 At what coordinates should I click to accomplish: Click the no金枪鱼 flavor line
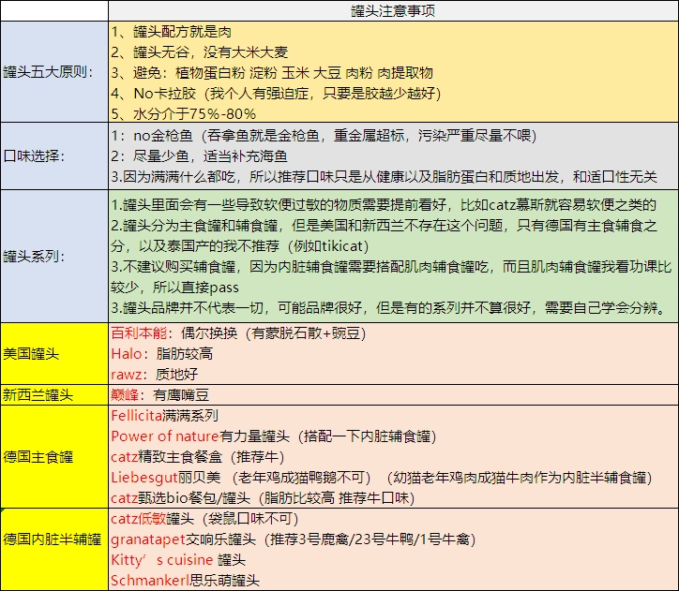tap(324, 136)
